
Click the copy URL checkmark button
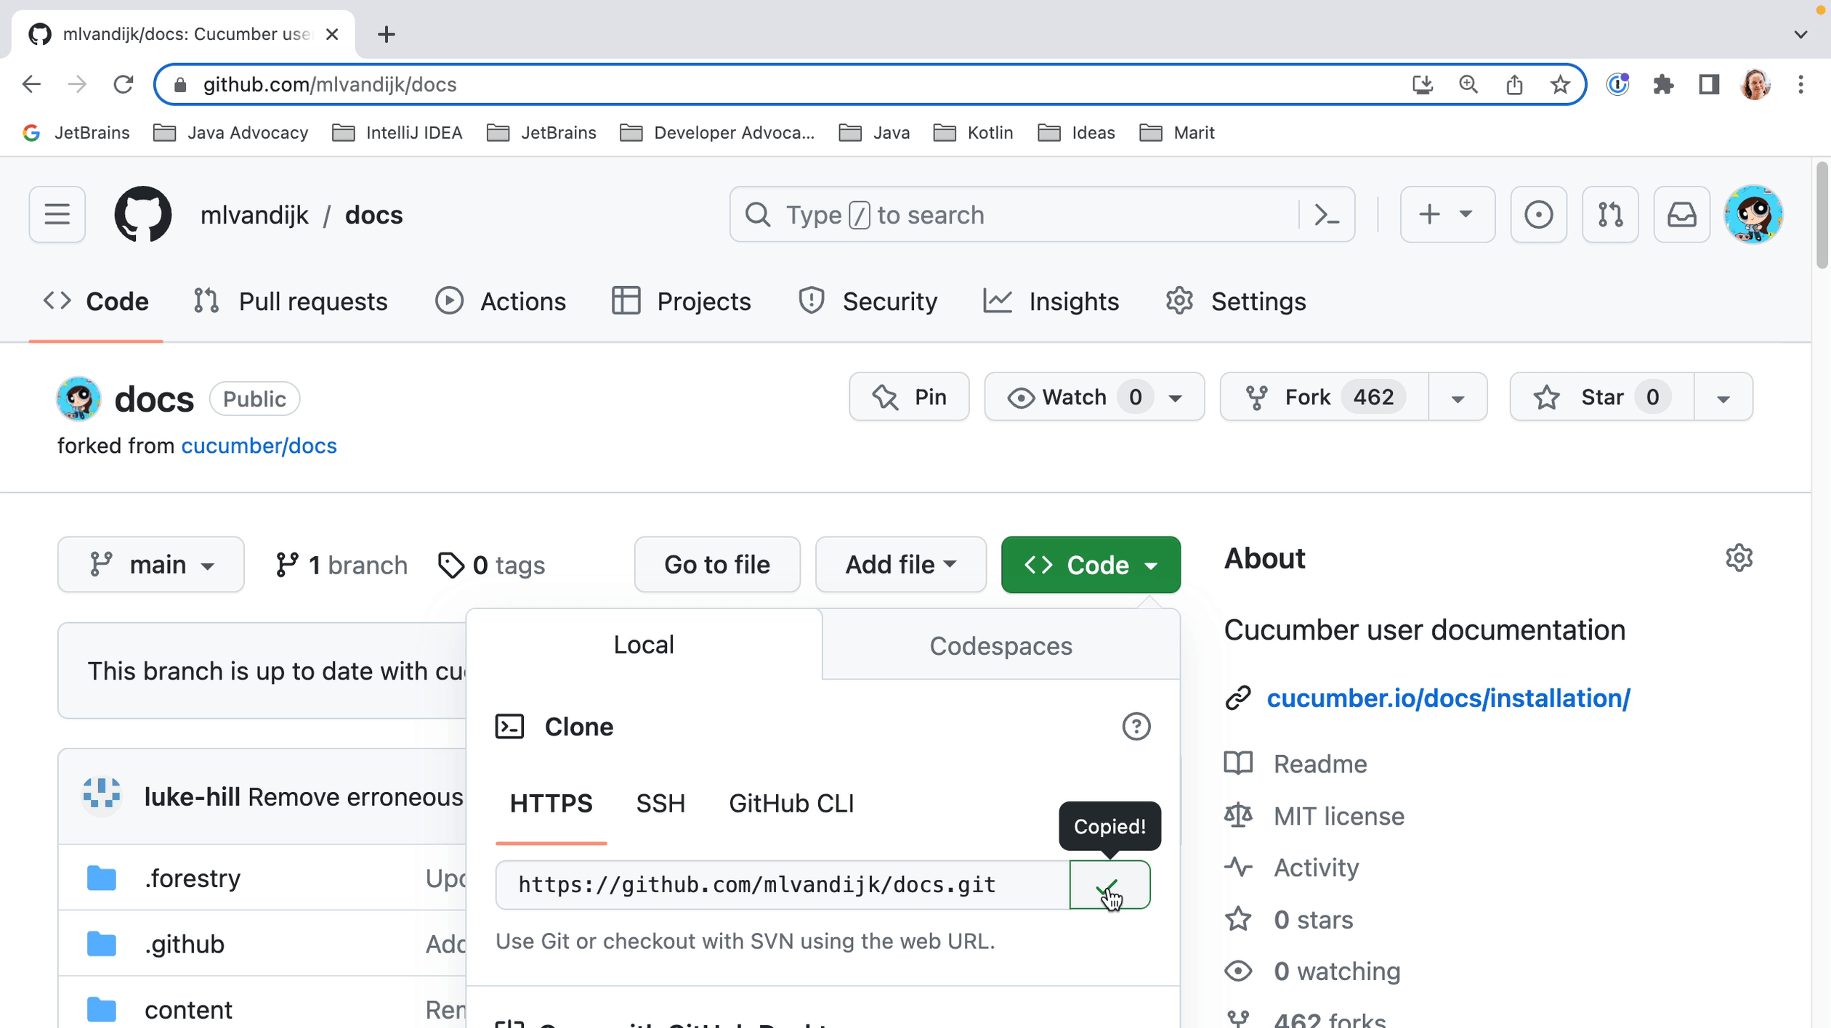click(x=1109, y=885)
